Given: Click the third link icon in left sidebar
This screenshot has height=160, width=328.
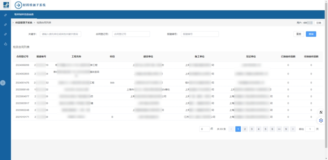Looking at the screenshot, I should (5, 34).
